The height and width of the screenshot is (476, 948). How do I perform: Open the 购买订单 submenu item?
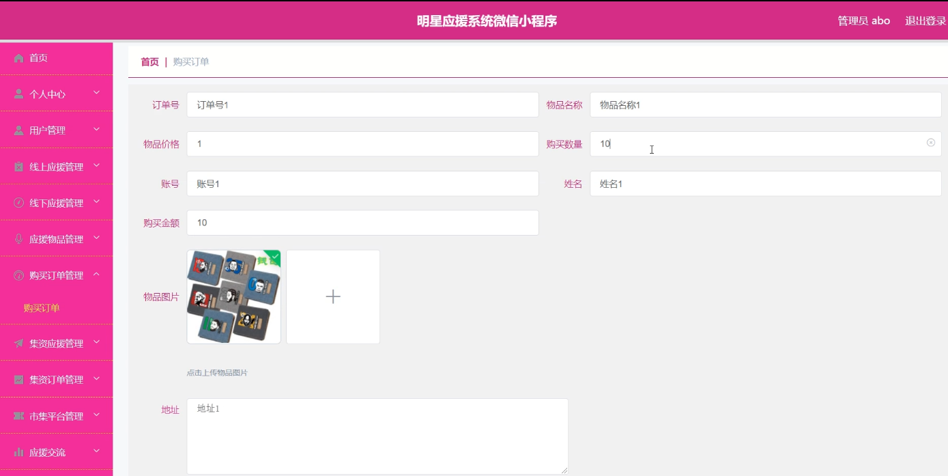click(42, 308)
